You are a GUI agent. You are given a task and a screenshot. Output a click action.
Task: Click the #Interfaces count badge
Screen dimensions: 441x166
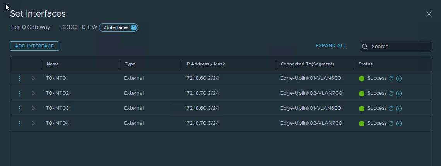(x=118, y=27)
